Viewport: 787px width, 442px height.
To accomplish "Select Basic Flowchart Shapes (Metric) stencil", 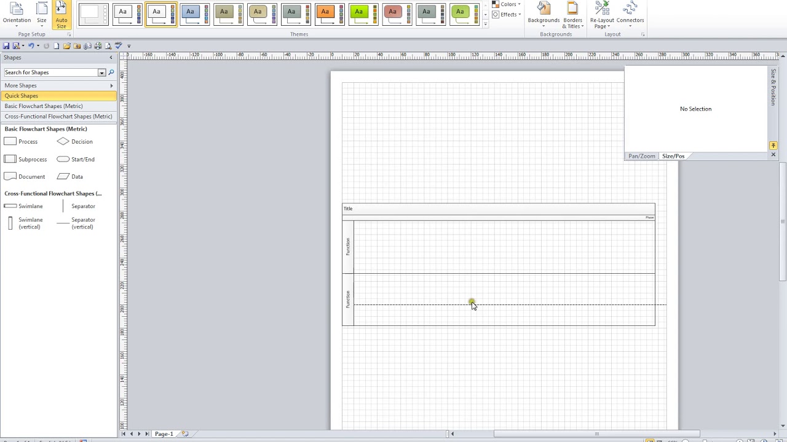I will 58,106.
